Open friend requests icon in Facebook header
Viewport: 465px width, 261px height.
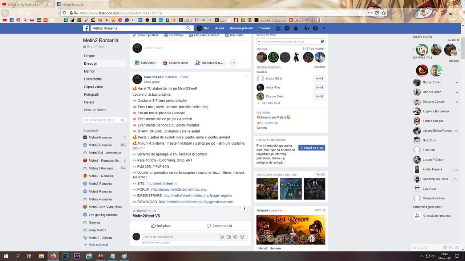(x=278, y=28)
